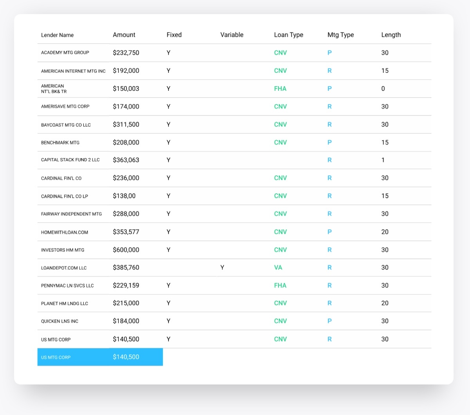Click length 0 in AMERICAN NT'L row

[383, 88]
